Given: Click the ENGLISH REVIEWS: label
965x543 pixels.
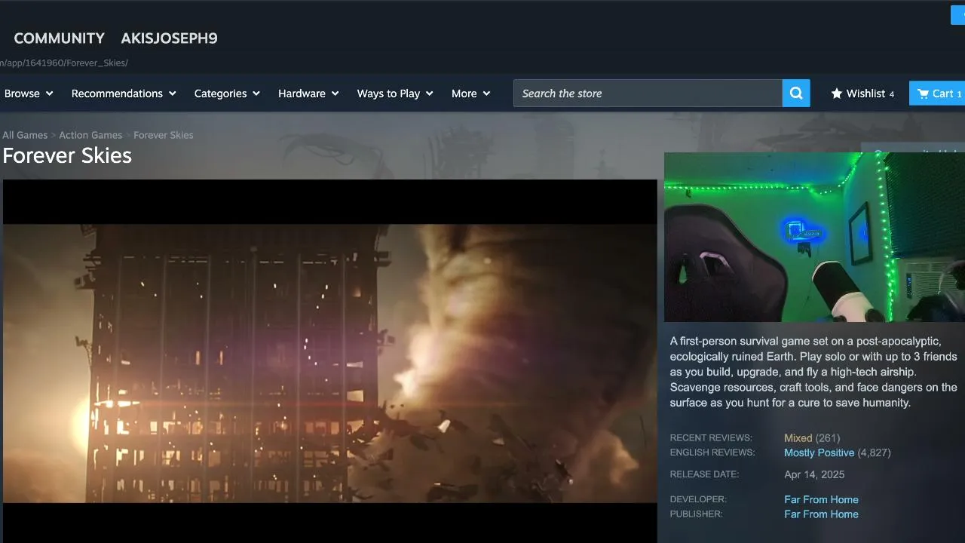Looking at the screenshot, I should point(712,452).
